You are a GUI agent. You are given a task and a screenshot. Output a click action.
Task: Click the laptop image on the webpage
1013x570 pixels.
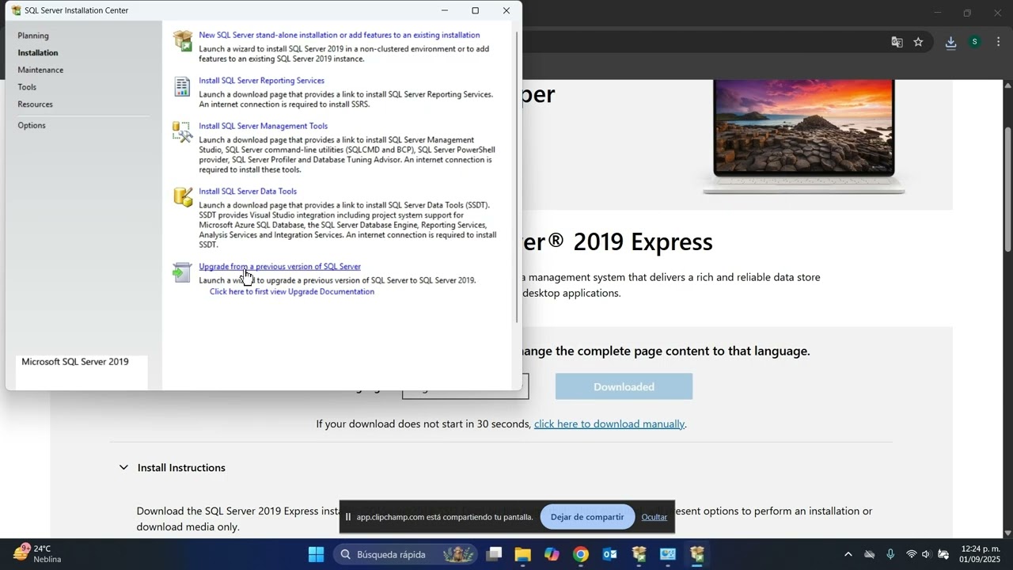point(803,136)
